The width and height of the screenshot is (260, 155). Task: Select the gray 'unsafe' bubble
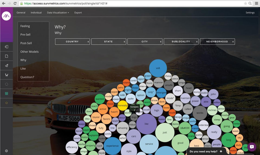(169, 85)
